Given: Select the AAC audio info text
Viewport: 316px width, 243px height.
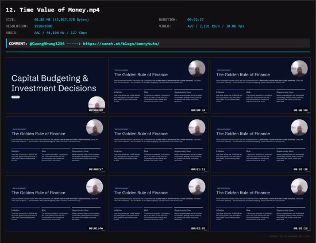Looking at the screenshot, I should click(60, 33).
